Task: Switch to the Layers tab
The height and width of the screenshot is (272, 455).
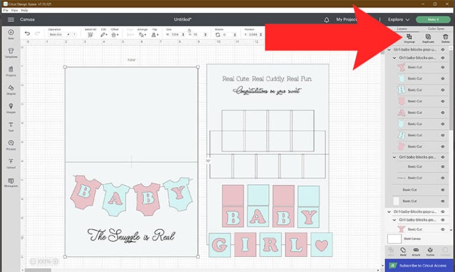Action: 402,28
